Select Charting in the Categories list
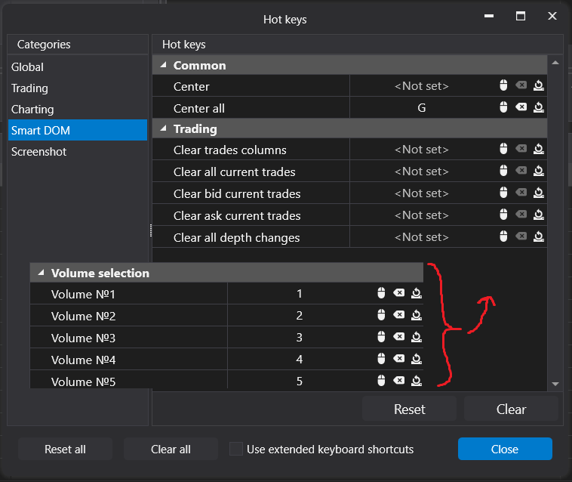Image resolution: width=572 pixels, height=482 pixels. (32, 110)
